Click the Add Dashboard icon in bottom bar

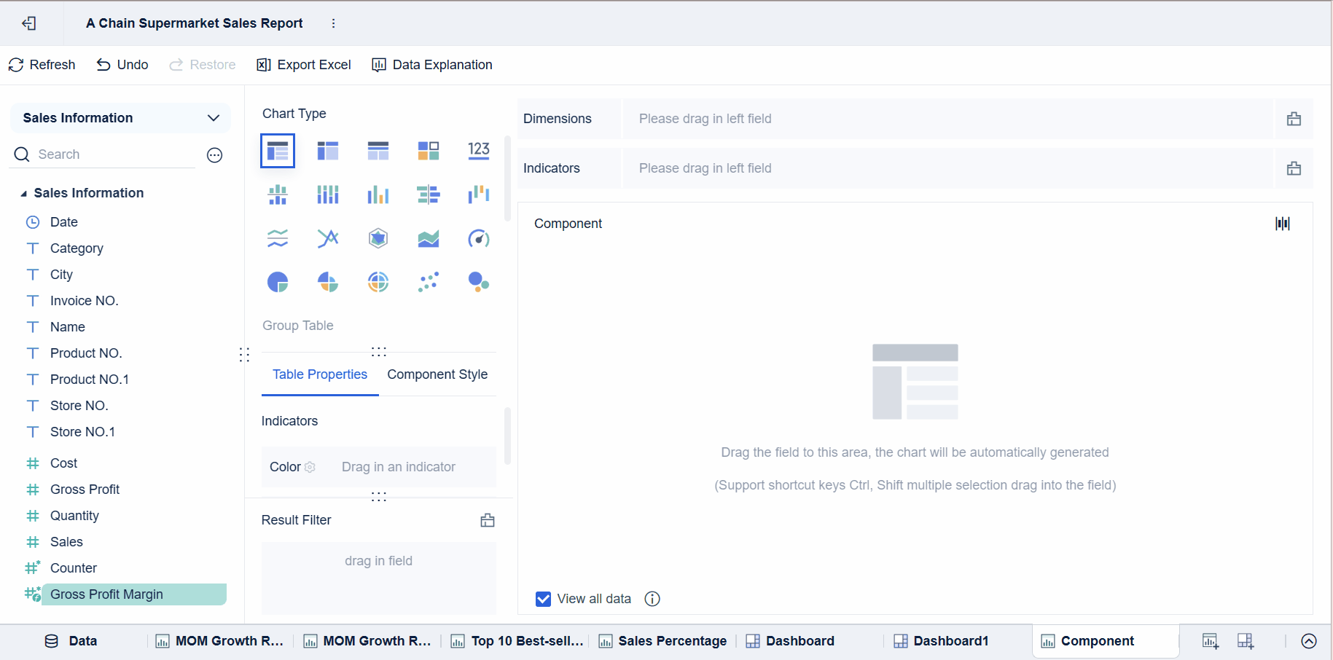tap(1246, 641)
